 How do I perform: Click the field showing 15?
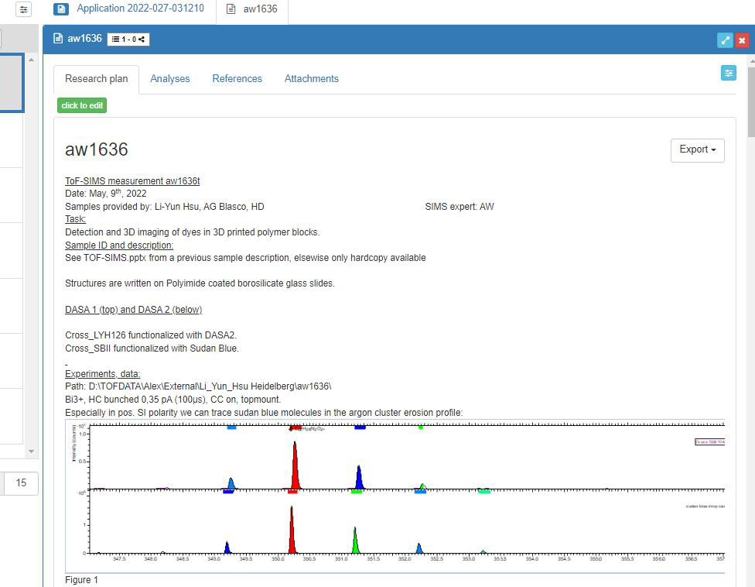pyautogui.click(x=19, y=483)
